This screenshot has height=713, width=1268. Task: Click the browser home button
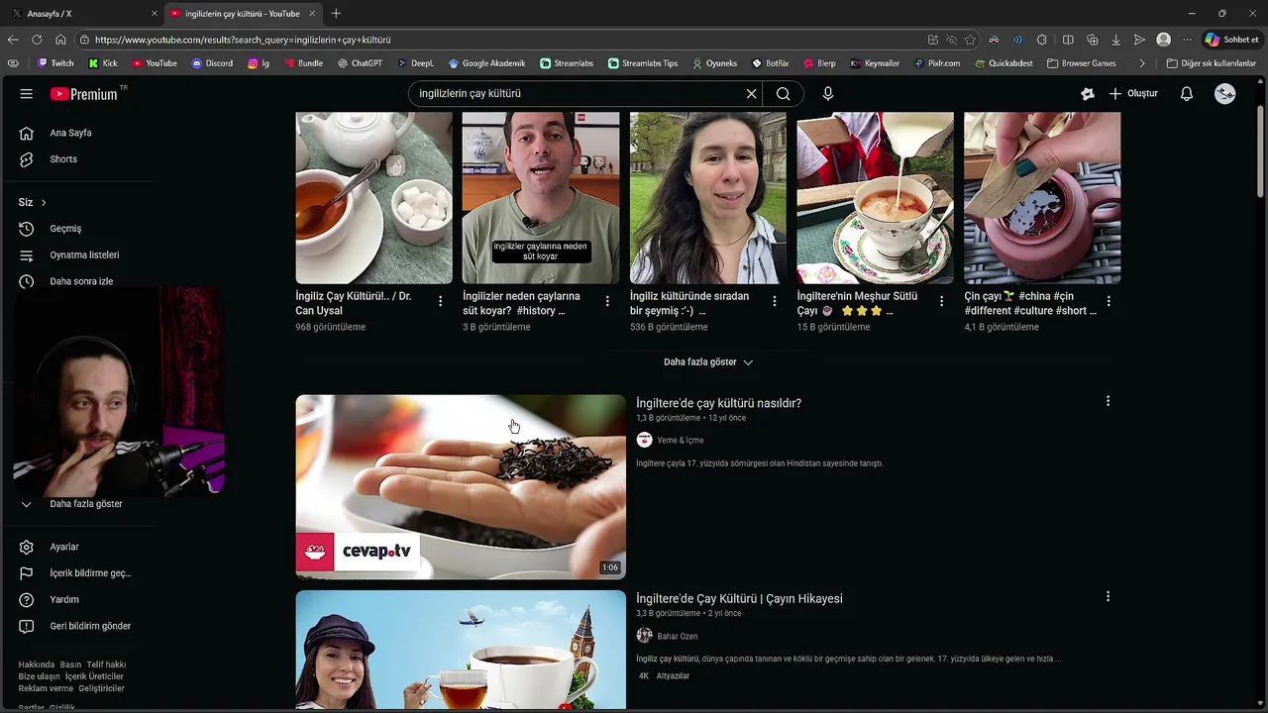pyautogui.click(x=60, y=40)
